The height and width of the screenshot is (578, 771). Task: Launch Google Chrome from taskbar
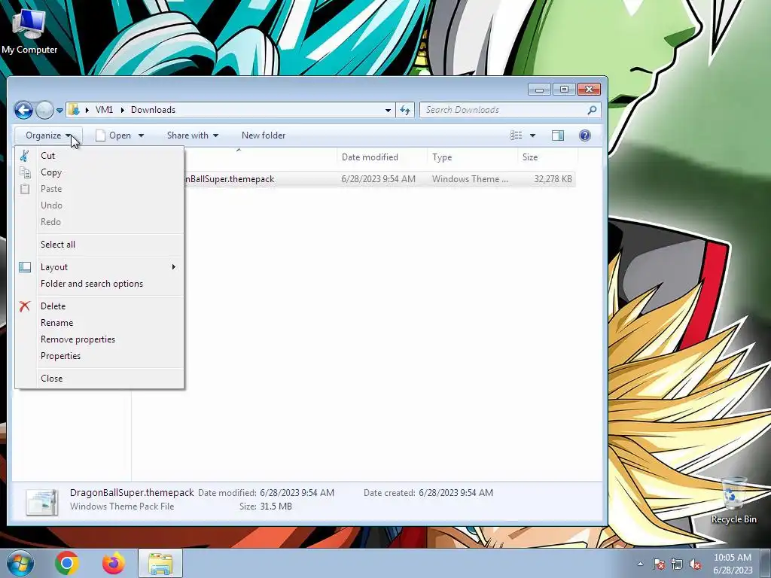[67, 563]
